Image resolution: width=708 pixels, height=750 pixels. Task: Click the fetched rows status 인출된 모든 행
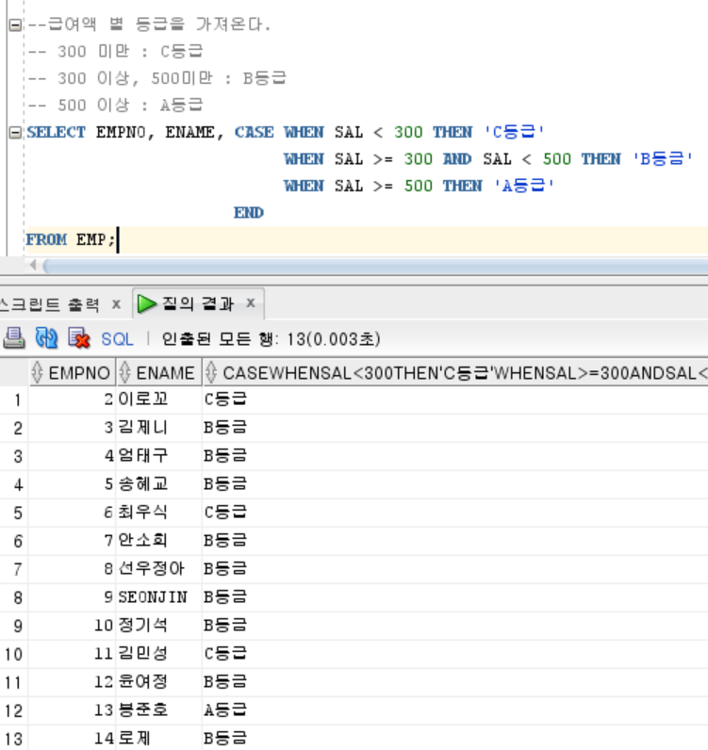point(271,339)
